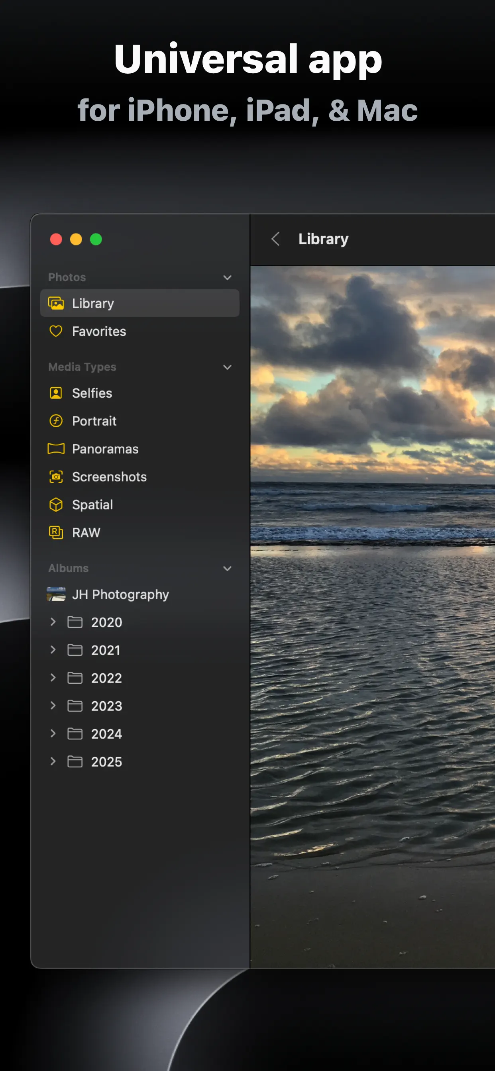The width and height of the screenshot is (495, 1071).
Task: Open the JH Photography album
Action: pyautogui.click(x=140, y=594)
